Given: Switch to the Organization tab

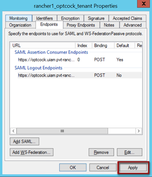Looking at the screenshot, I should 20,25.
